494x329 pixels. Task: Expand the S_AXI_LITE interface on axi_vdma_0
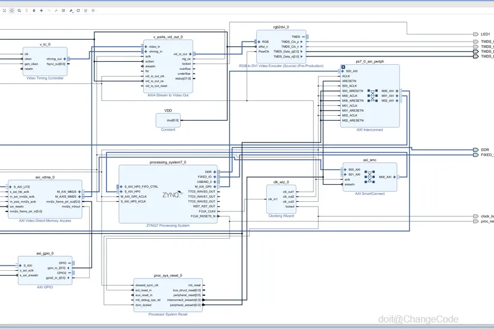coord(10,186)
